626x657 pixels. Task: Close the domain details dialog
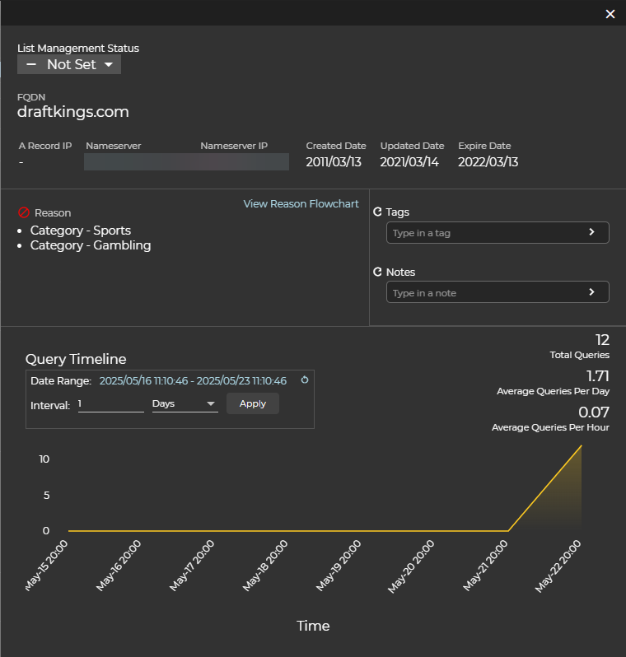(610, 14)
